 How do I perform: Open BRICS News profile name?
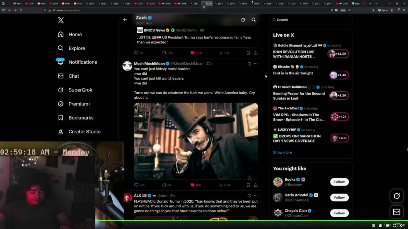[x=154, y=30]
